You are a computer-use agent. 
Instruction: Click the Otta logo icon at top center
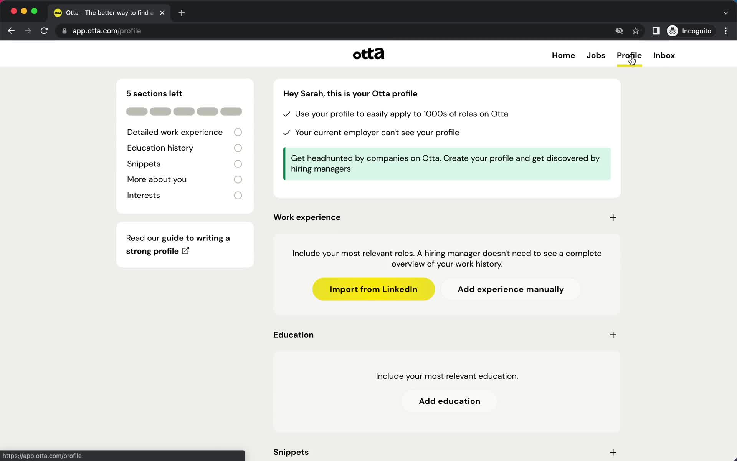368,53
